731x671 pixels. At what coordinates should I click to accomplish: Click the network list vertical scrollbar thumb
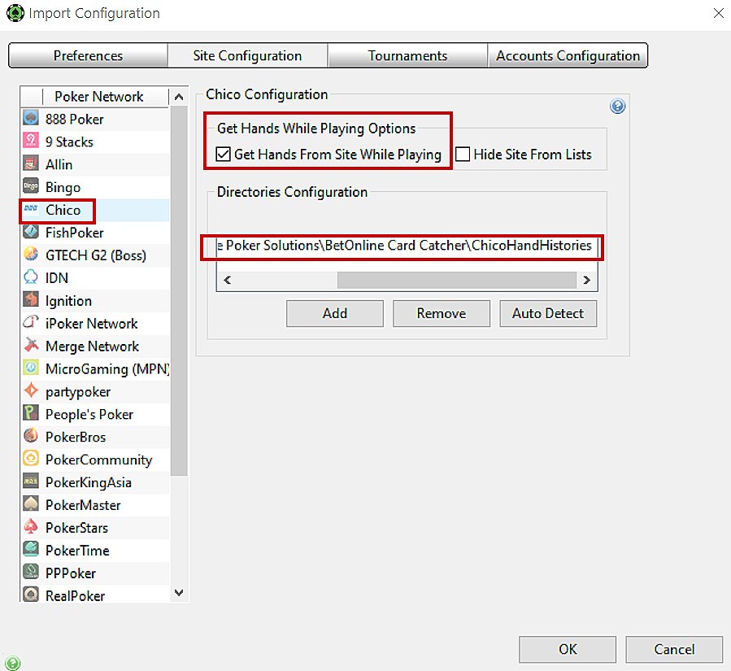coord(179,291)
